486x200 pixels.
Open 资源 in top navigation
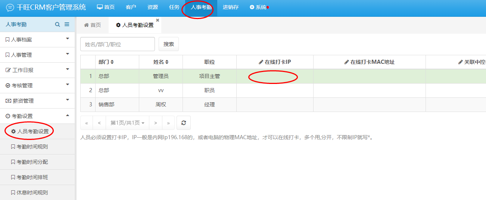[x=153, y=7]
